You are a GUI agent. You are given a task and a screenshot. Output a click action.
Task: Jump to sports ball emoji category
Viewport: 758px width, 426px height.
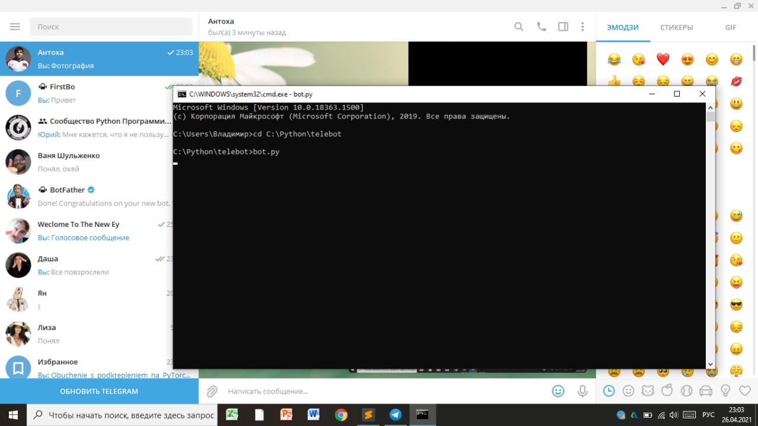[x=686, y=390]
